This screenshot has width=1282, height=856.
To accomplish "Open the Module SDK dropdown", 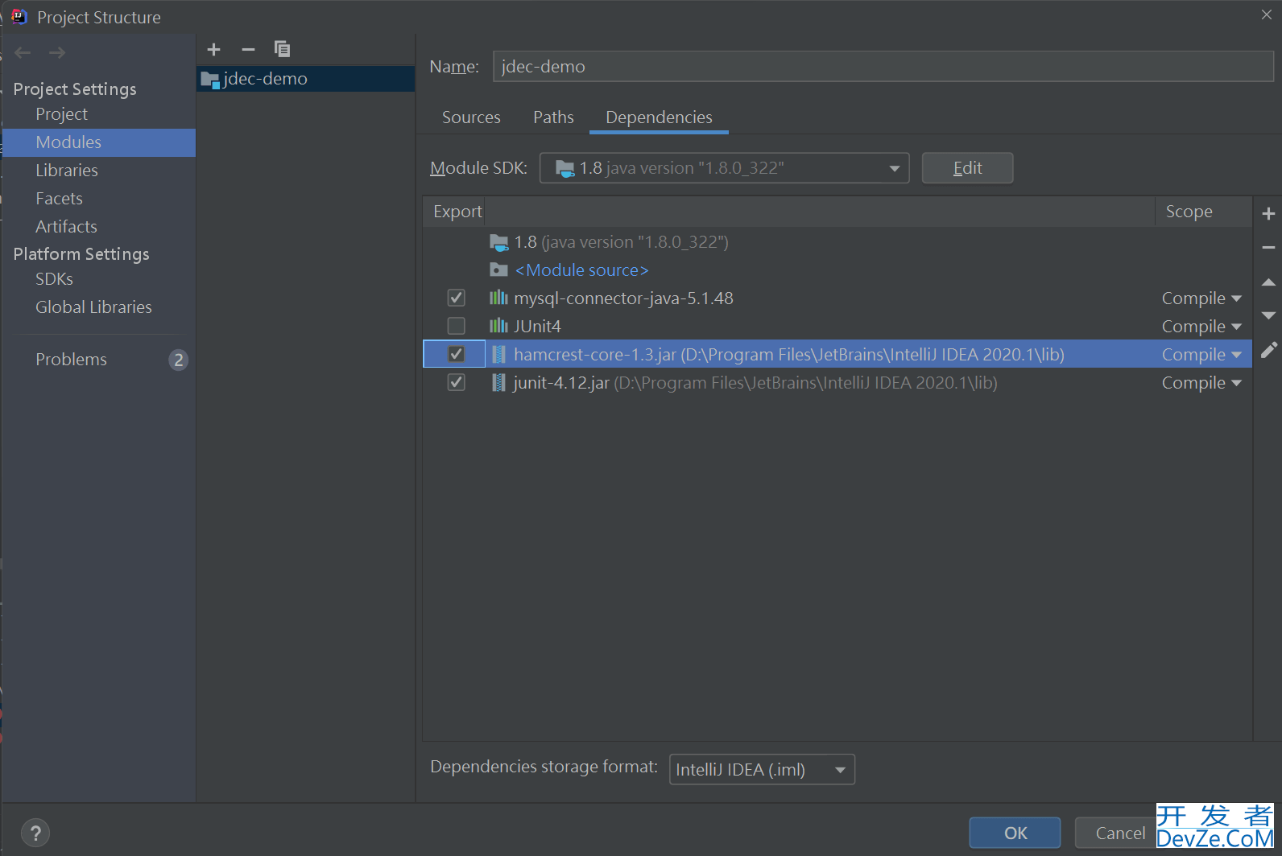I will [x=724, y=168].
